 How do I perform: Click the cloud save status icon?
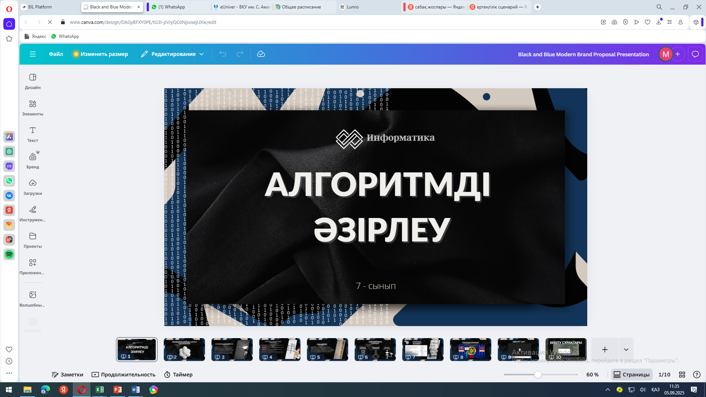pyautogui.click(x=261, y=54)
